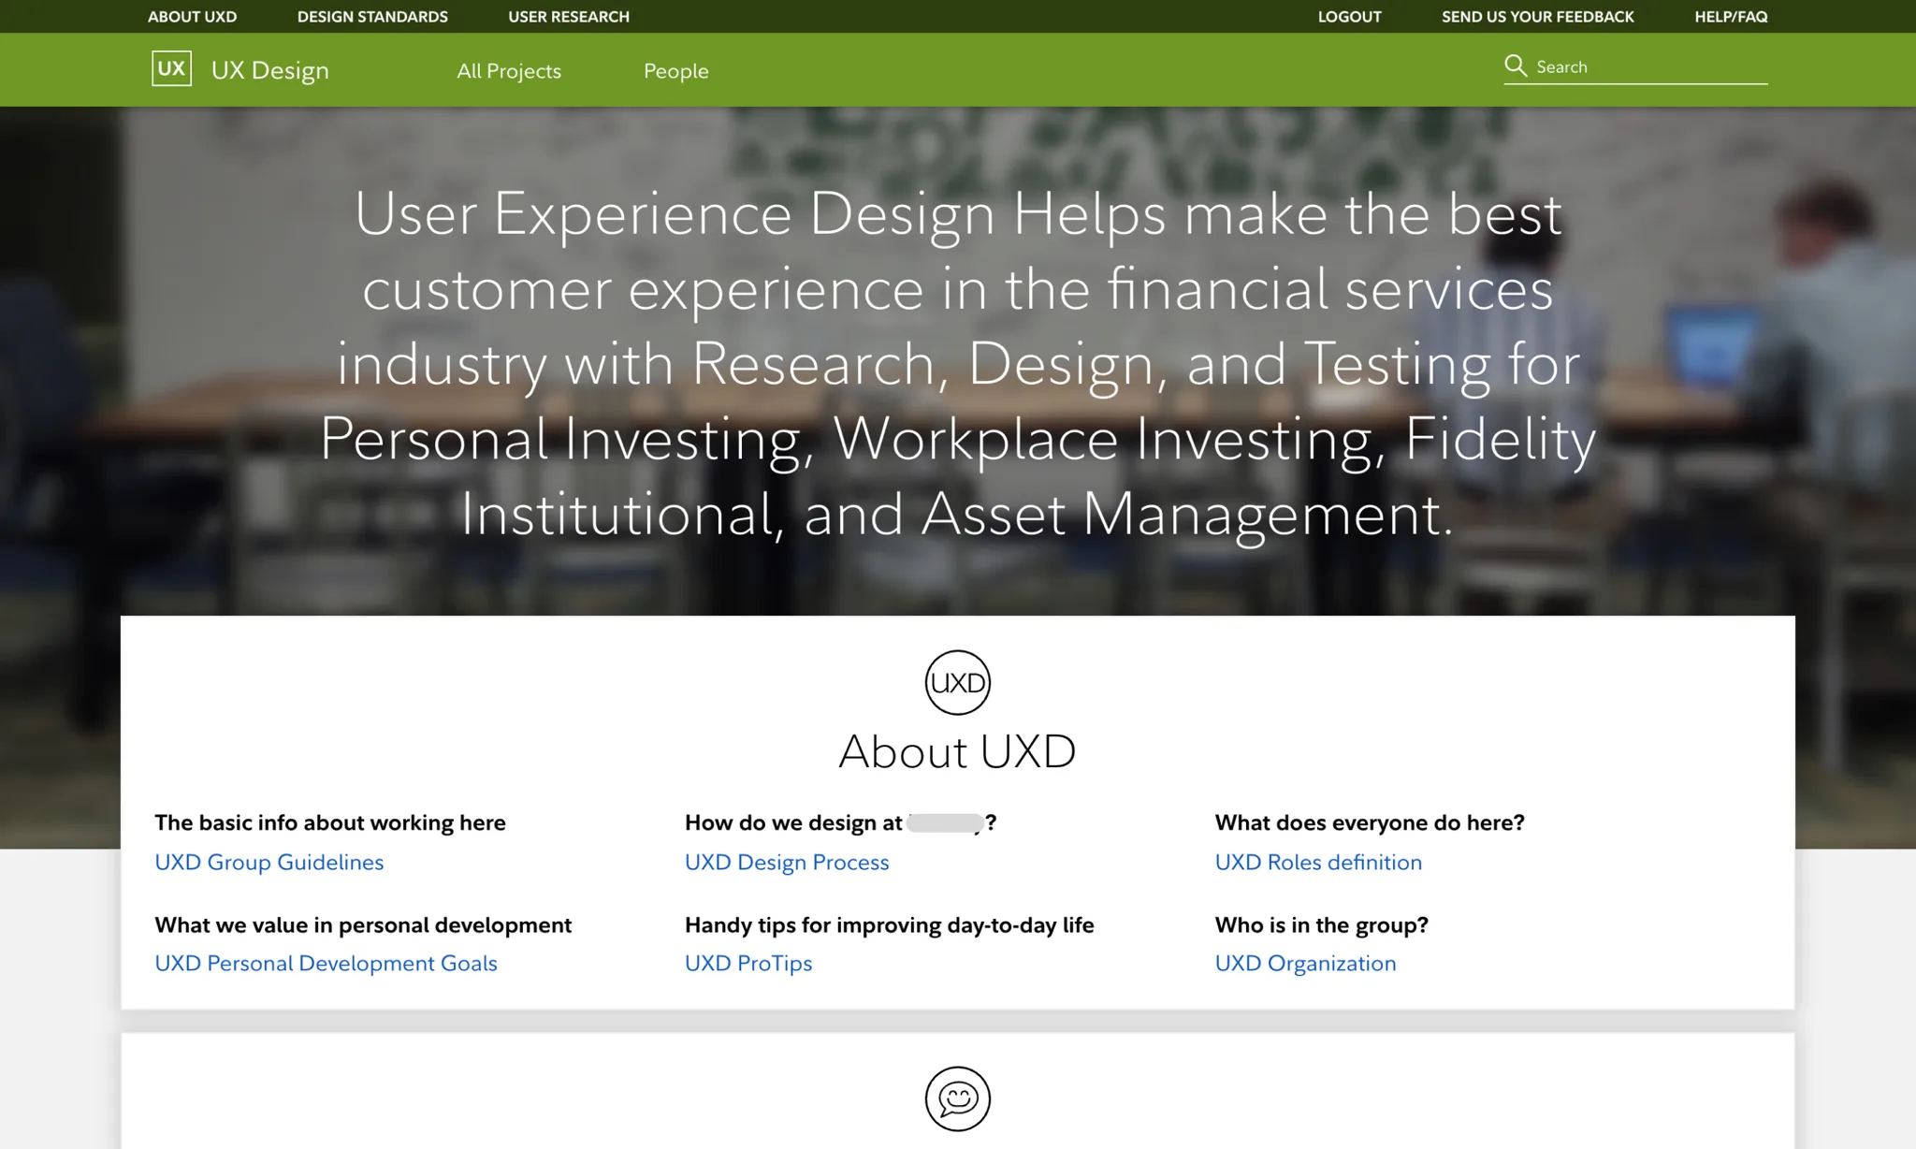Screen dimensions: 1916x1149
Task: Open DESIGN STANDARDS from the top bar
Action: 372,16
